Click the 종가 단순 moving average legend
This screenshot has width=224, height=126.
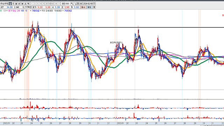[12, 11]
